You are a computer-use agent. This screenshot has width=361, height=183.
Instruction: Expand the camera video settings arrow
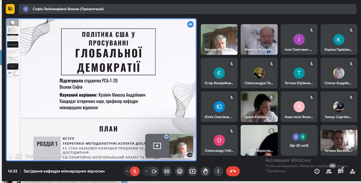point(146,171)
